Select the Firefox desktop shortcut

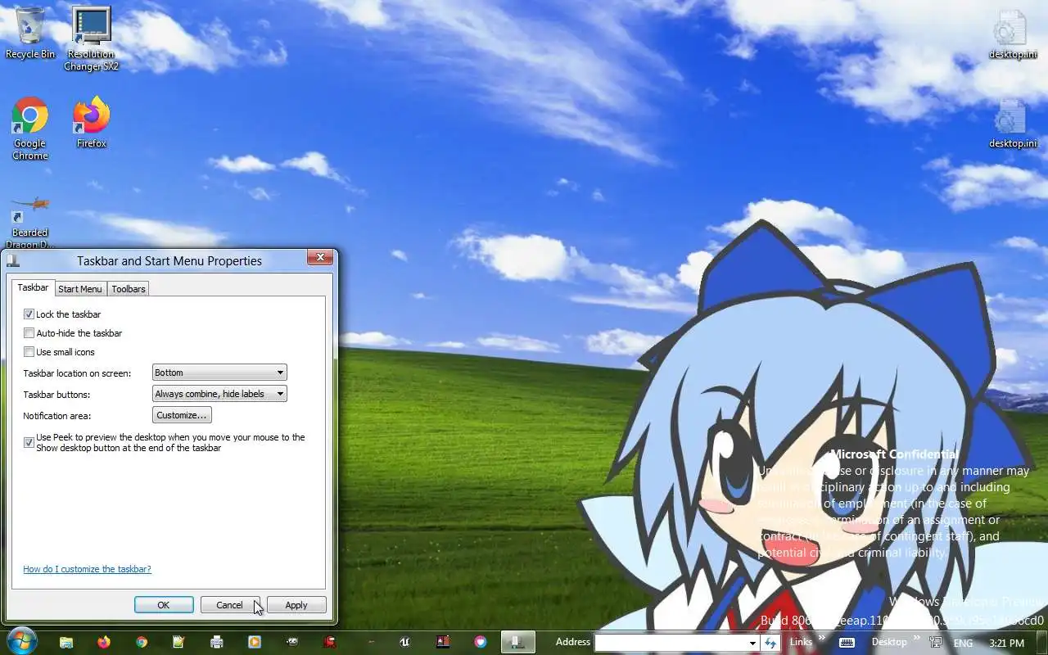click(x=92, y=122)
